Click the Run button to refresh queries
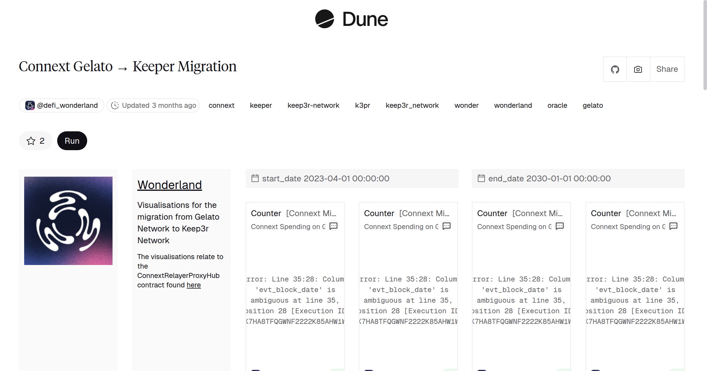Image resolution: width=707 pixels, height=371 pixels. (x=72, y=140)
